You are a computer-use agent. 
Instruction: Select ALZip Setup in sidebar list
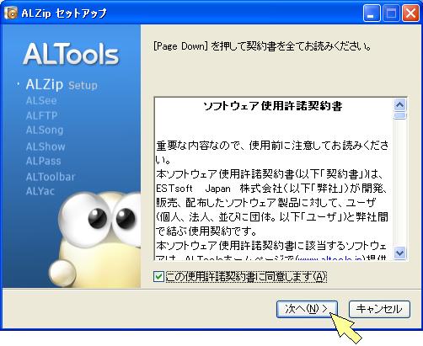[x=62, y=84]
